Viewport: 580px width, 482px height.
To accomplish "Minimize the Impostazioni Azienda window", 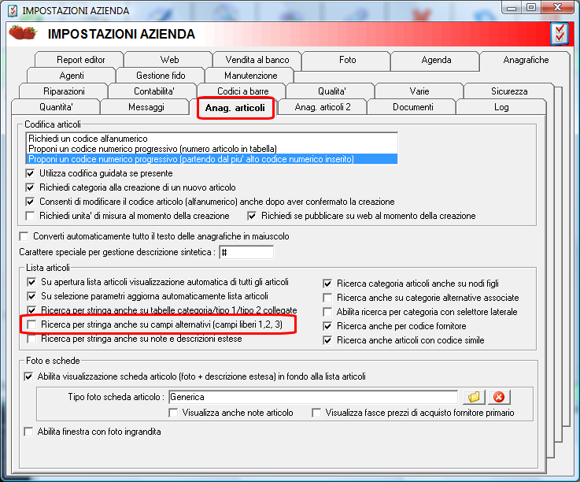I will pyautogui.click(x=512, y=8).
